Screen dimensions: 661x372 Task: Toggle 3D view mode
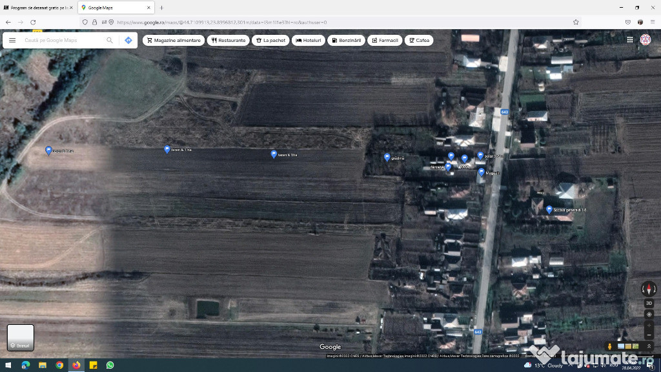pos(649,303)
